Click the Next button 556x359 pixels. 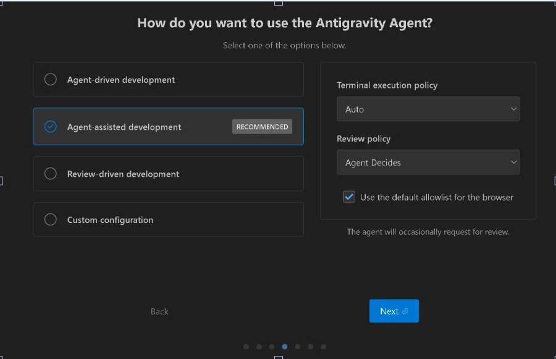coord(394,311)
